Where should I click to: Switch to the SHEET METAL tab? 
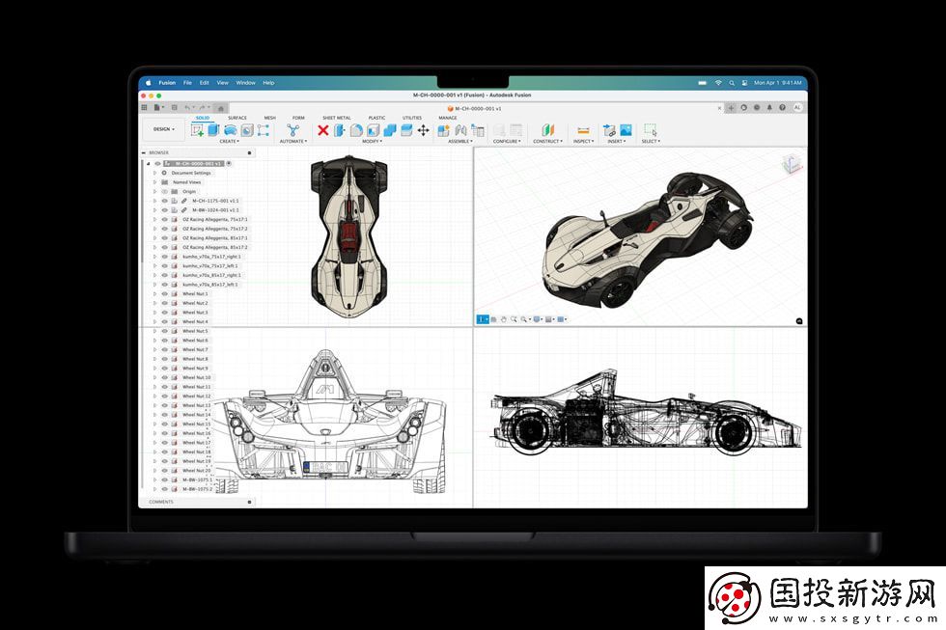click(336, 118)
